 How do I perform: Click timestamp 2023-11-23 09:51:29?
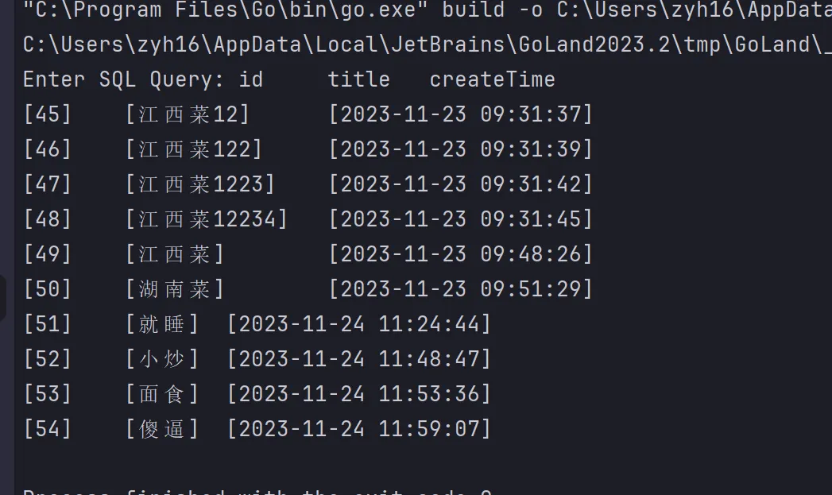tap(461, 289)
